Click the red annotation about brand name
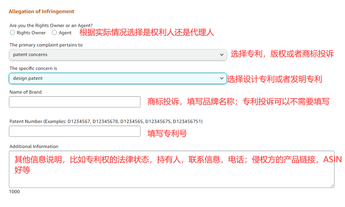This screenshot has width=345, height=207. click(x=237, y=102)
